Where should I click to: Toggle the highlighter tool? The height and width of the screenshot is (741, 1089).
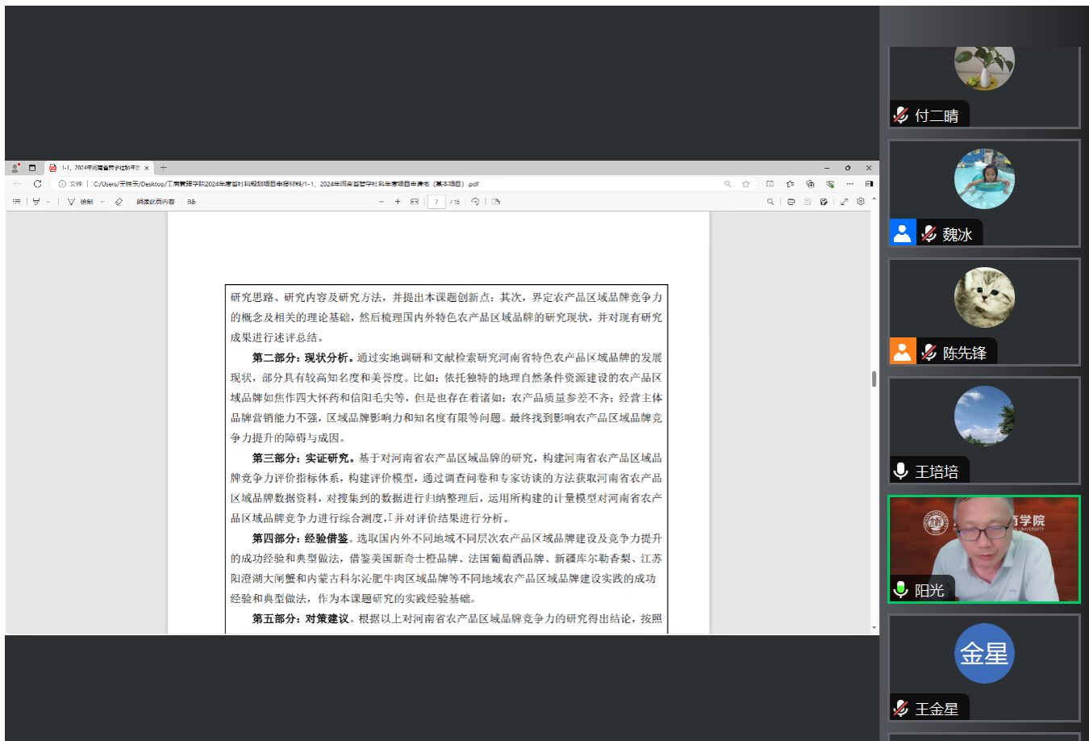pyautogui.click(x=35, y=202)
